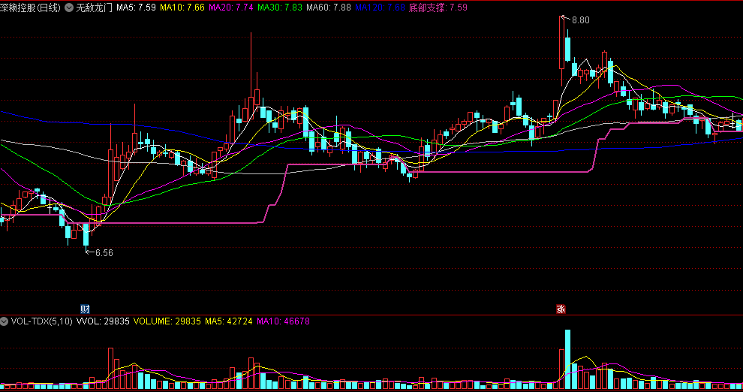Click the tallest cyan volume bar
Viewport: 743px width, 392px height.
click(567, 359)
